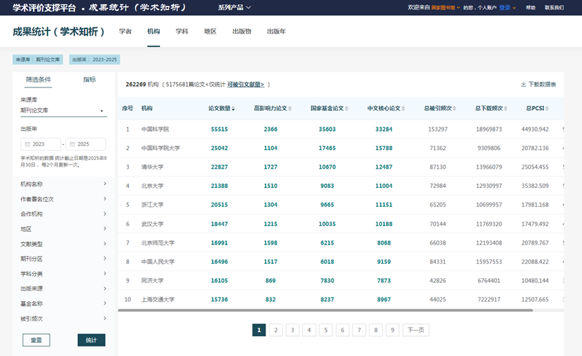Switch to the 指标 panel tab

coord(90,80)
